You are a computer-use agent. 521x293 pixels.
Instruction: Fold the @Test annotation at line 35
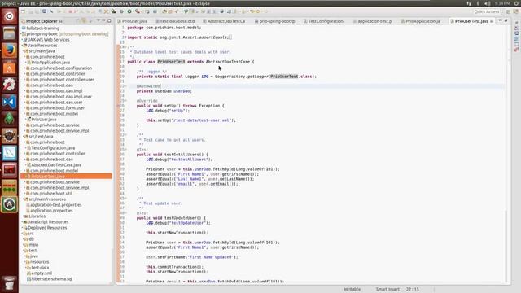pos(125,150)
